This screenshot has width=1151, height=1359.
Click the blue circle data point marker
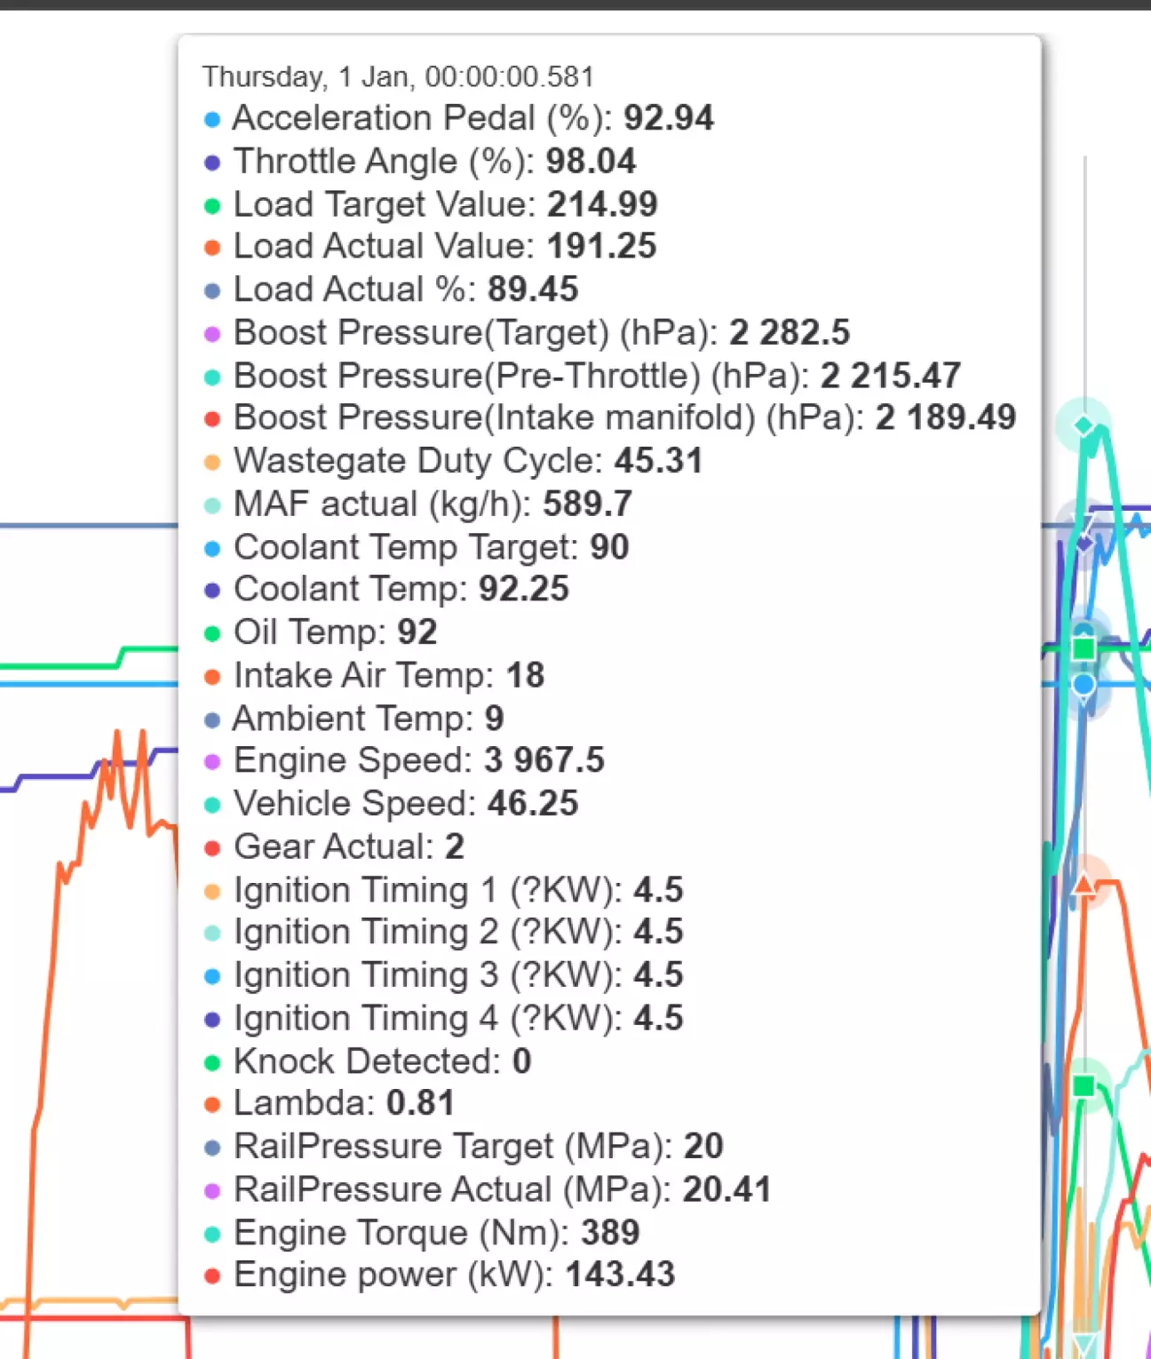[1084, 684]
